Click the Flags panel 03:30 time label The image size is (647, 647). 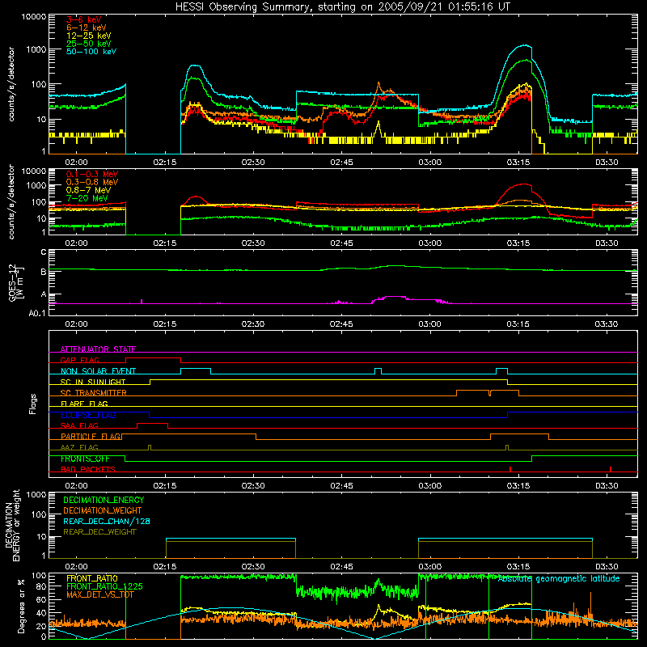[607, 486]
